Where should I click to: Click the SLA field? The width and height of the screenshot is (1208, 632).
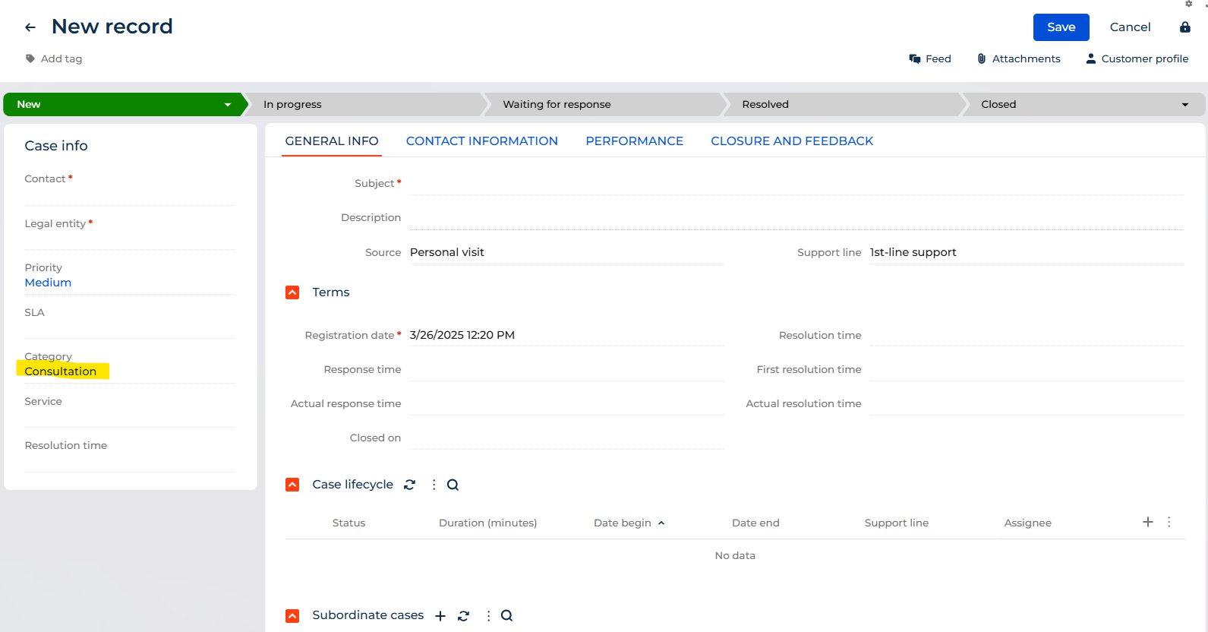point(129,327)
